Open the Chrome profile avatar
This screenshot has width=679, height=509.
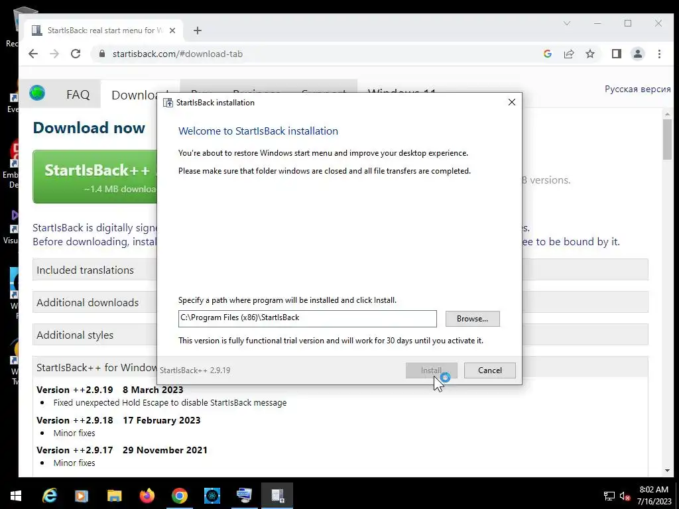[638, 54]
